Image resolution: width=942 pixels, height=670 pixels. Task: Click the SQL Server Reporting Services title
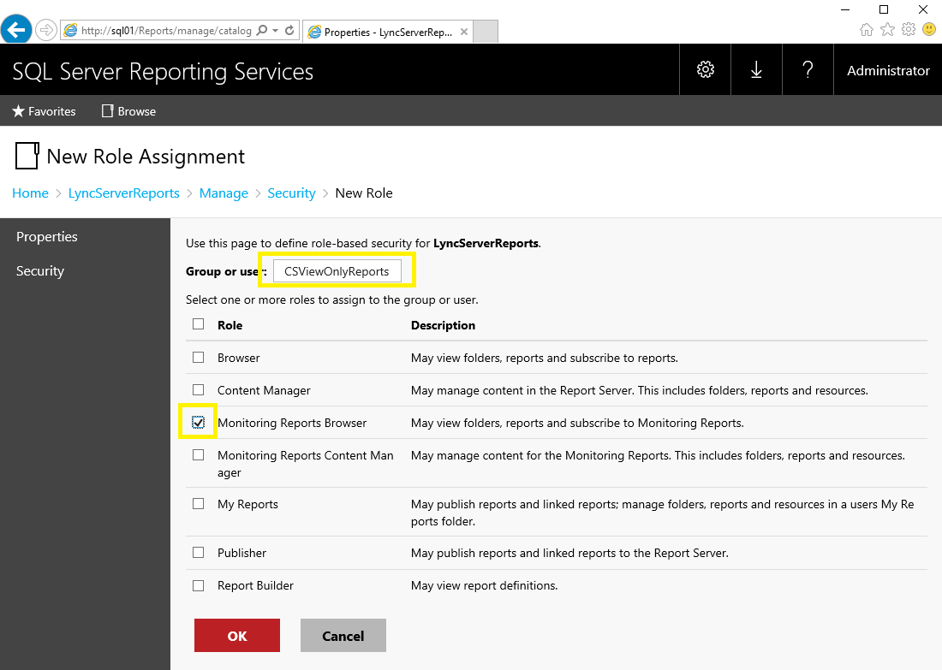(163, 71)
